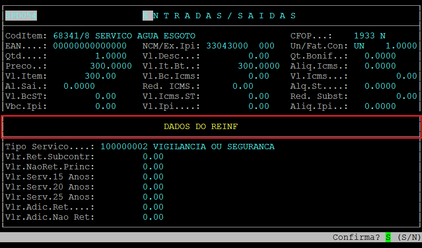The height and width of the screenshot is (248, 422).
Task: Click the NCM/Ex.Ipi value 33043000
Action: pyautogui.click(x=227, y=46)
